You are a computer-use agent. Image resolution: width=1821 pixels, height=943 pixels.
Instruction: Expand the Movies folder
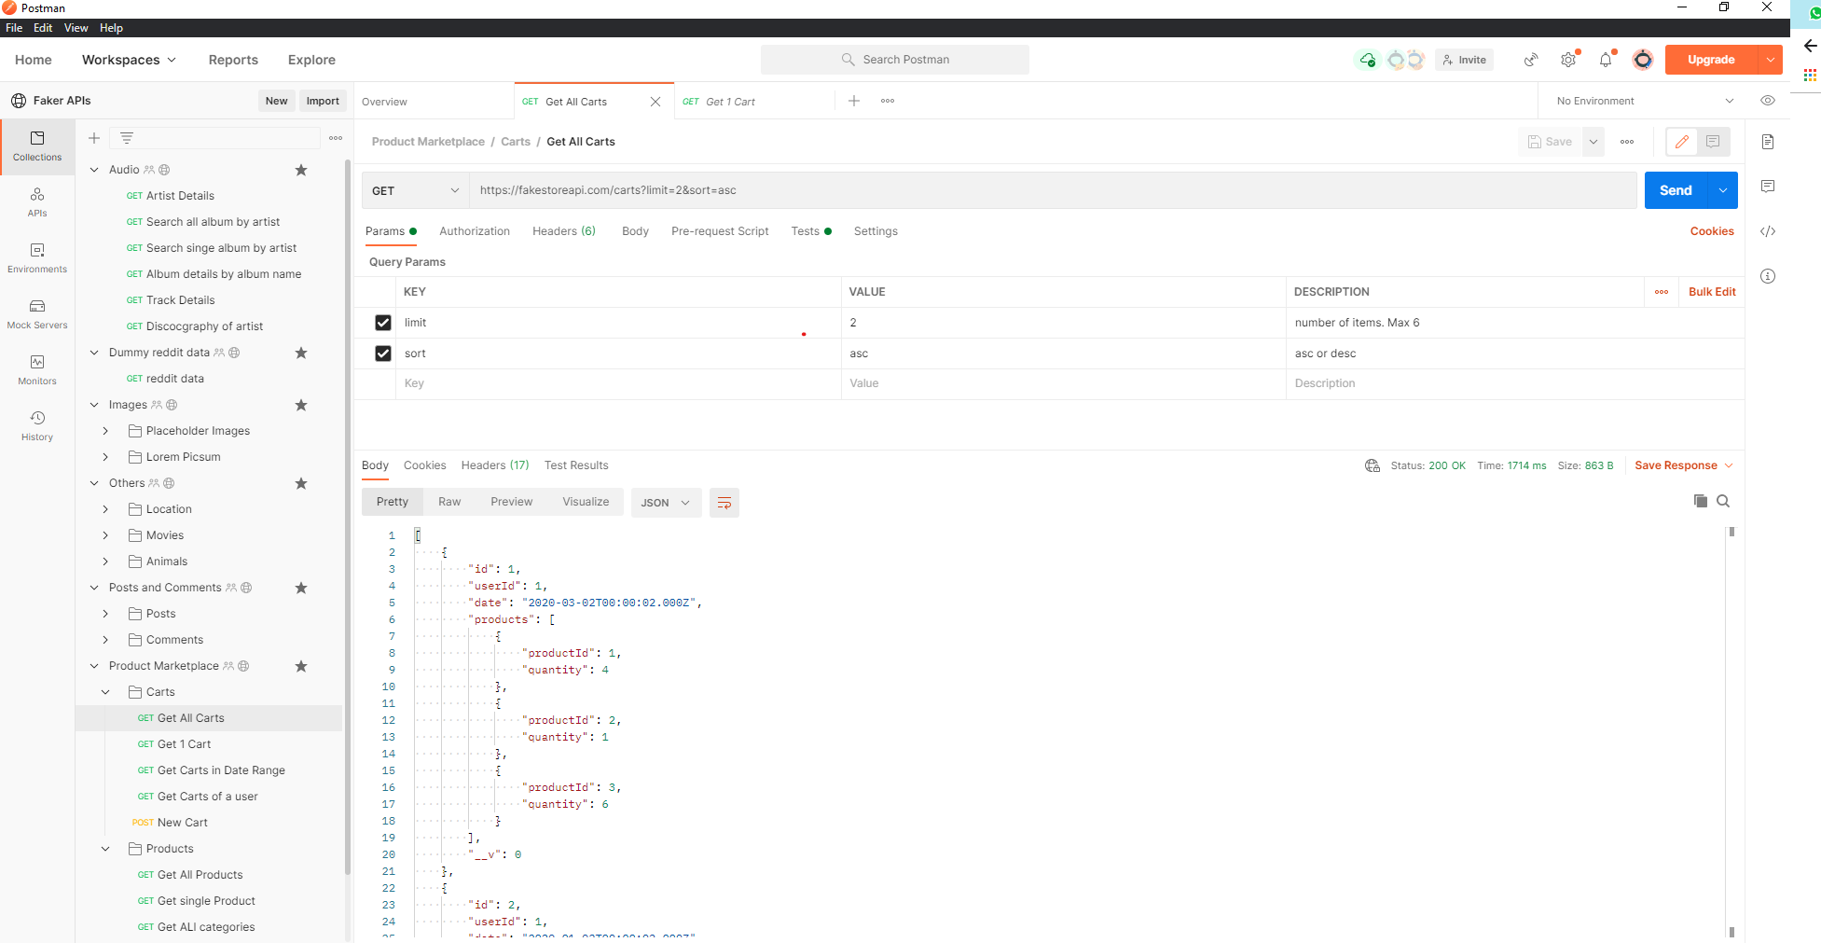pyautogui.click(x=105, y=535)
